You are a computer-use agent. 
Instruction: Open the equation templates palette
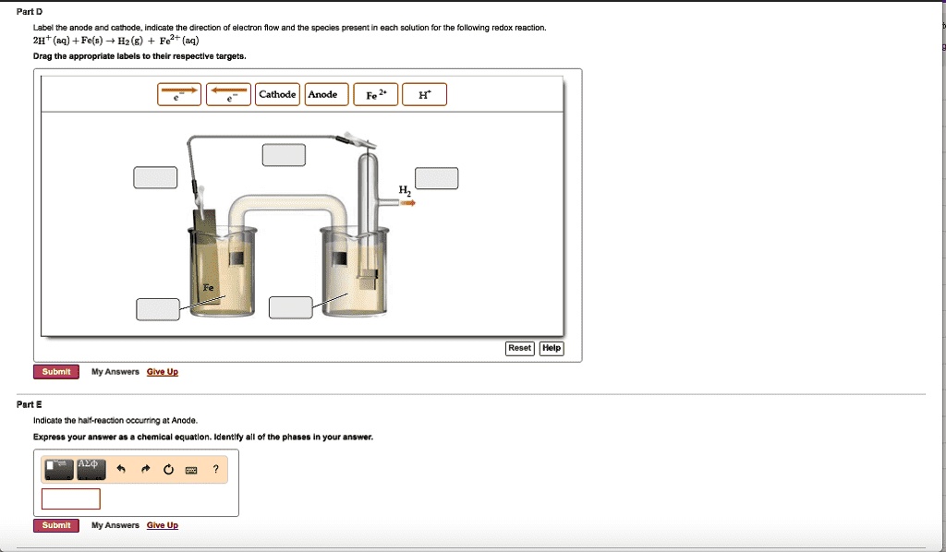(56, 468)
